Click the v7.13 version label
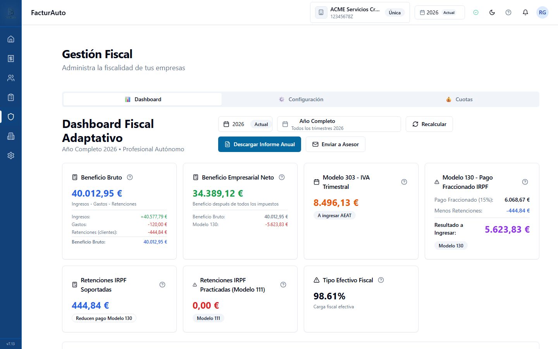This screenshot has height=349, width=558. (10, 344)
